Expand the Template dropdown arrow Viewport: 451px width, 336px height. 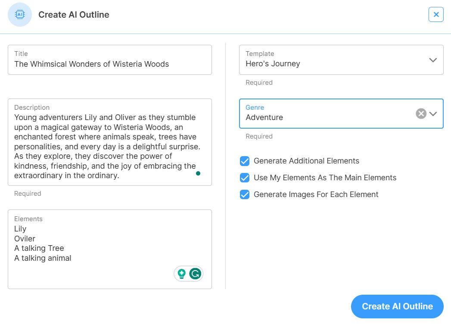[x=433, y=60]
